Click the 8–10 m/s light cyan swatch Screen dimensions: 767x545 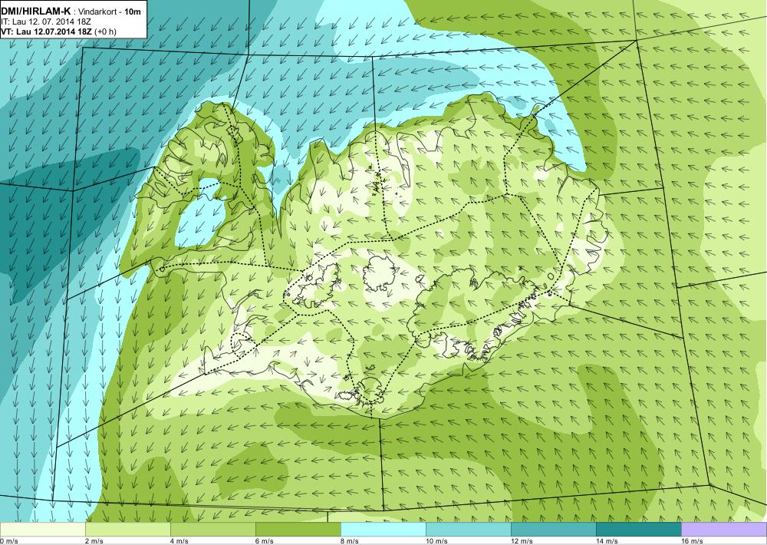[x=383, y=530]
